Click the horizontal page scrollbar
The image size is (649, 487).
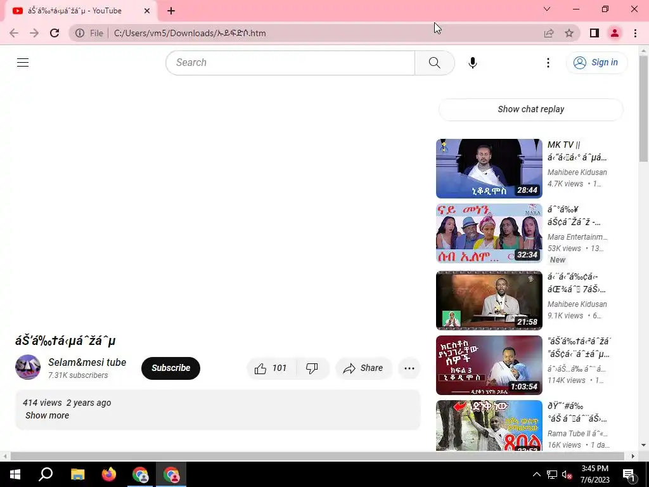[317, 456]
